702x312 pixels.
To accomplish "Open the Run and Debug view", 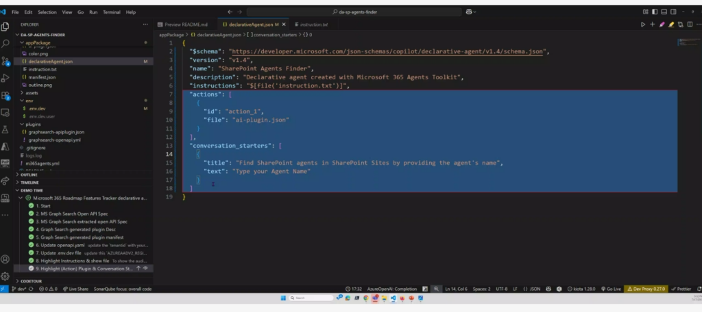I will pos(5,78).
